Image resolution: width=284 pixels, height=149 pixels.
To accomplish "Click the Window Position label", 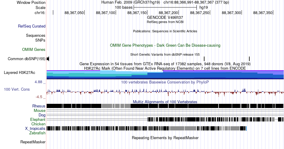I will 31,2.
